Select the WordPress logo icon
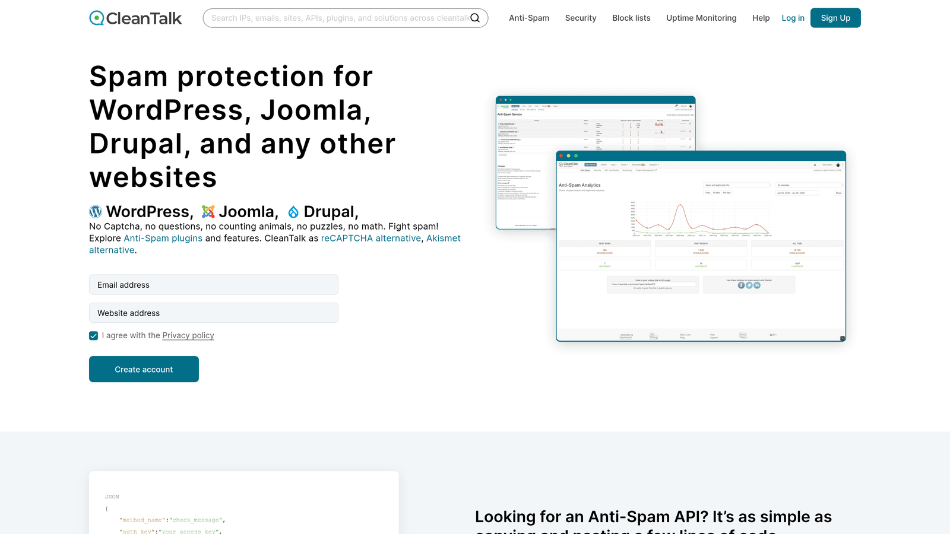This screenshot has height=534, width=950. (95, 211)
